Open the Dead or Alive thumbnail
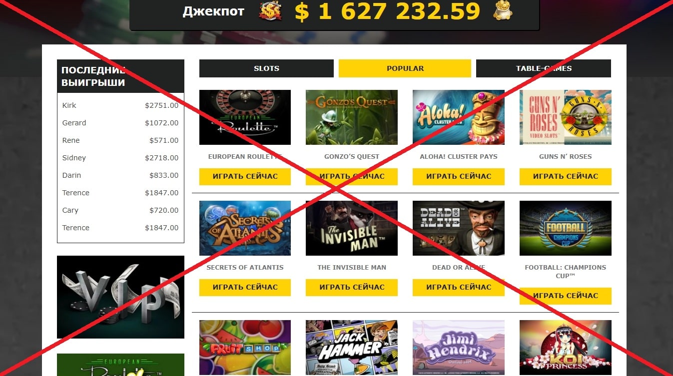This screenshot has width=673, height=376. pos(459,228)
